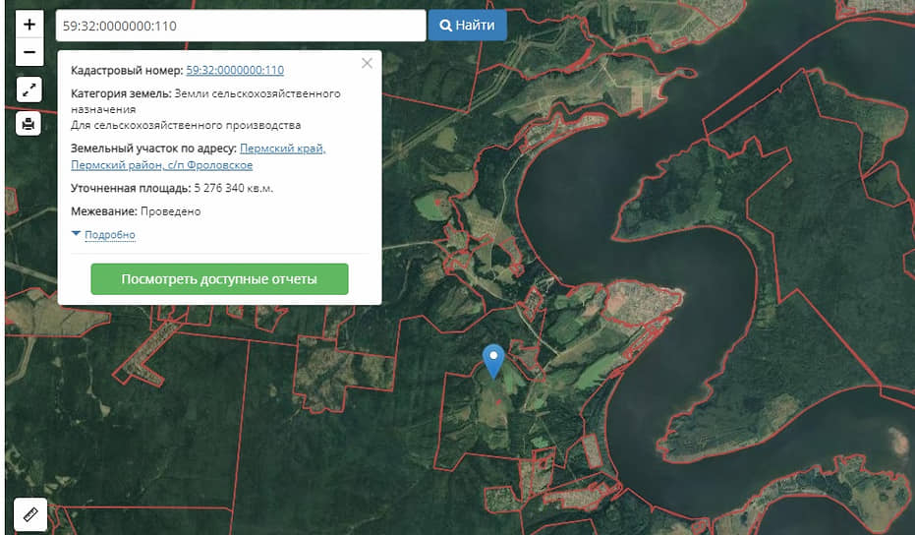Close the parcel info popup
915x535 pixels.
point(367,63)
